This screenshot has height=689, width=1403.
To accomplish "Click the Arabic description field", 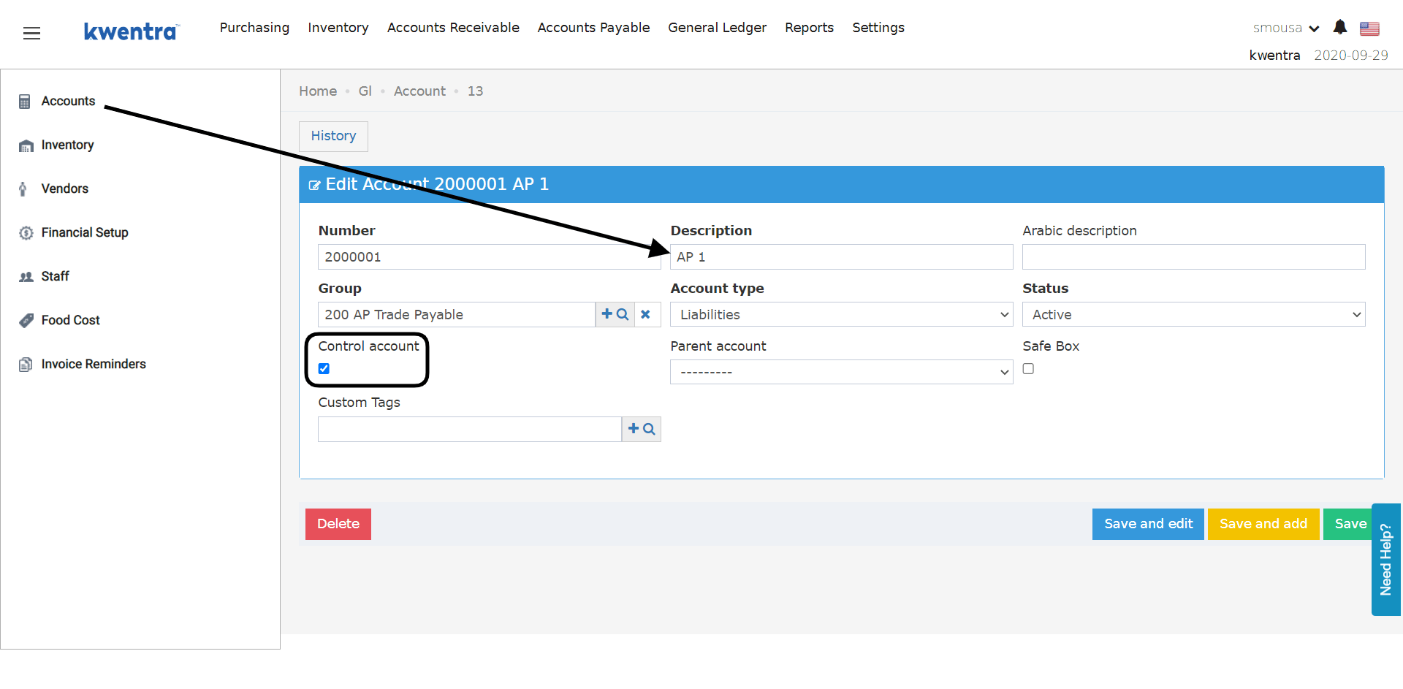I will [1193, 257].
